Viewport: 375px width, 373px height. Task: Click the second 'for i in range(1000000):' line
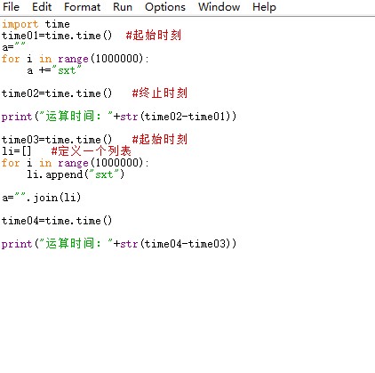pyautogui.click(x=76, y=163)
